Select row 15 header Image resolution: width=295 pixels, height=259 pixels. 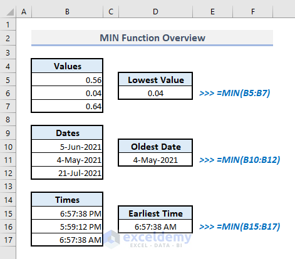(x=8, y=213)
